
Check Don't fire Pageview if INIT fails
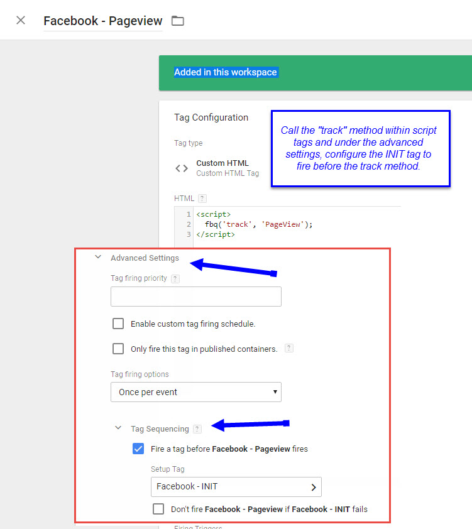click(158, 509)
